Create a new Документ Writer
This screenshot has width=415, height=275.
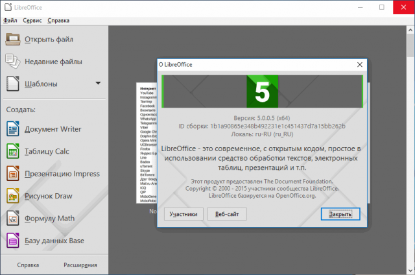pos(53,129)
